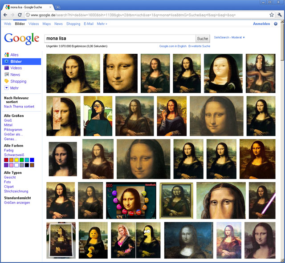
Task: Filter by type Clipart
Action: click(9, 187)
